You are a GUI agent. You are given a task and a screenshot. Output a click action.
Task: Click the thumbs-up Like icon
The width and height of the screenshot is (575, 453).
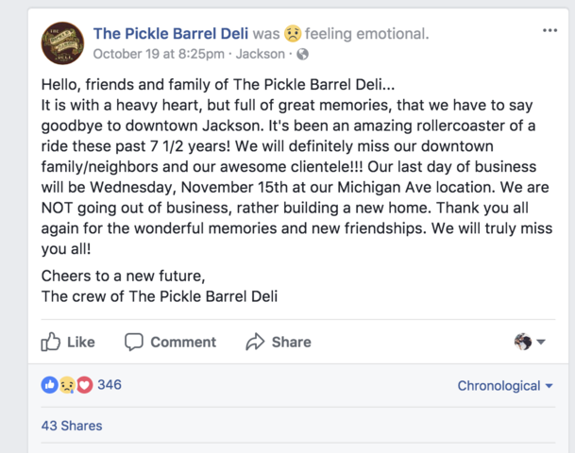tap(50, 342)
